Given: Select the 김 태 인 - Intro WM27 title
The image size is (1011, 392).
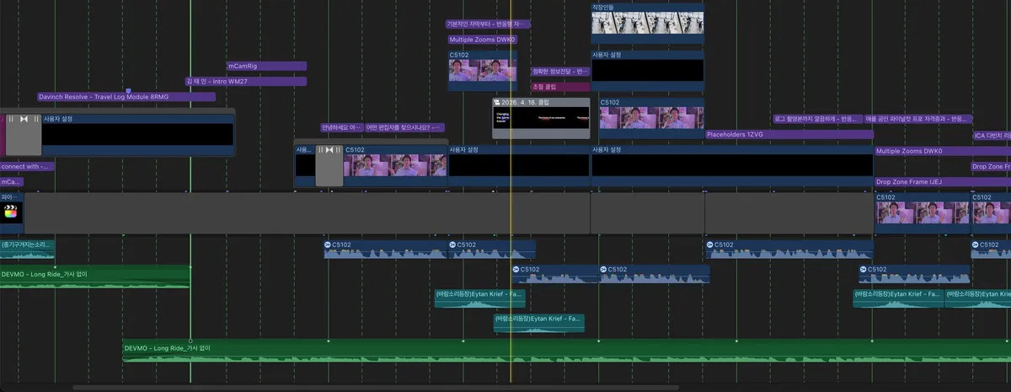Looking at the screenshot, I should 246,81.
